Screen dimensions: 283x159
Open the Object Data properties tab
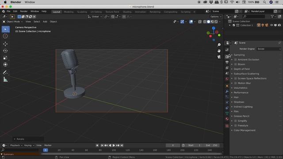(227, 114)
